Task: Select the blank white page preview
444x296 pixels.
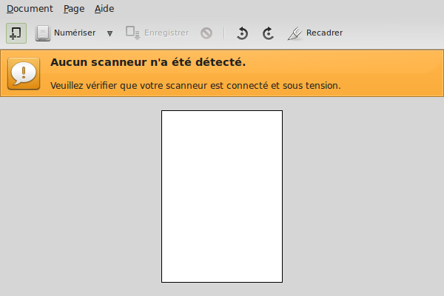Action: (x=222, y=196)
